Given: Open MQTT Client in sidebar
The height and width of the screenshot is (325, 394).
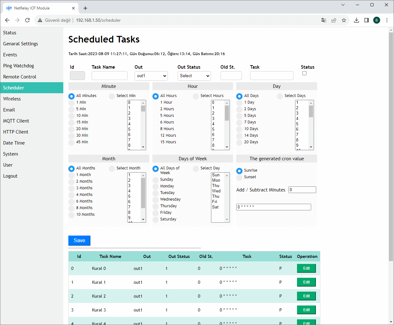Looking at the screenshot, I should tap(16, 121).
